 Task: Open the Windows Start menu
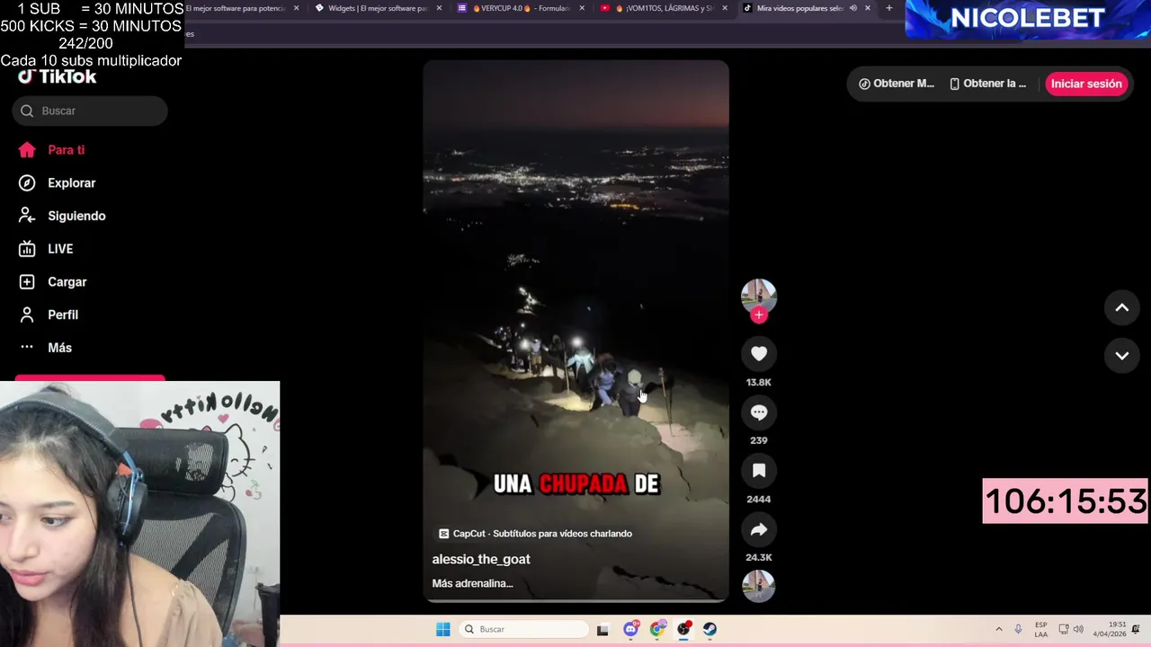coord(443,629)
